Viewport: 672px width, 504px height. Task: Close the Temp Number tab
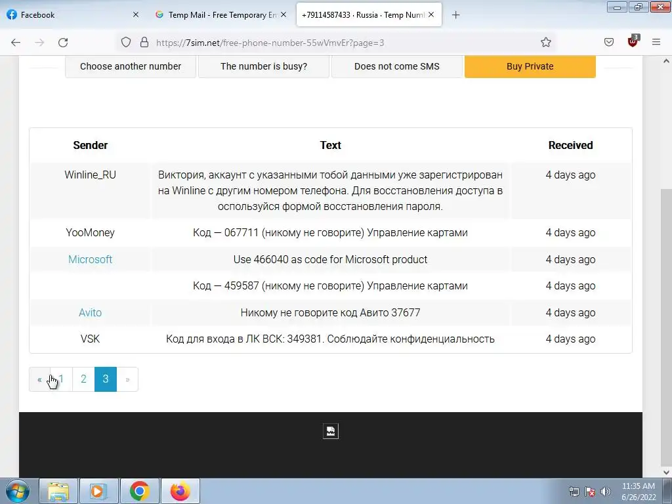(431, 14)
